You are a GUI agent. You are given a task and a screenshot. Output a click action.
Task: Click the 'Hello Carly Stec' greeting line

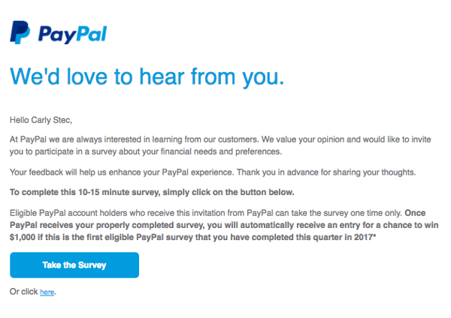[43, 119]
